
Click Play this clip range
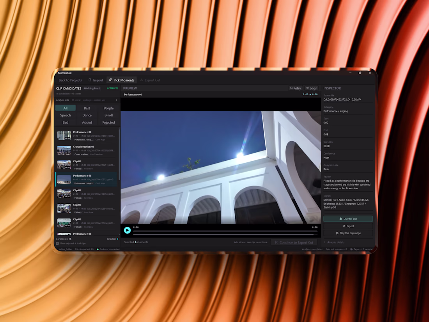pos(348,233)
